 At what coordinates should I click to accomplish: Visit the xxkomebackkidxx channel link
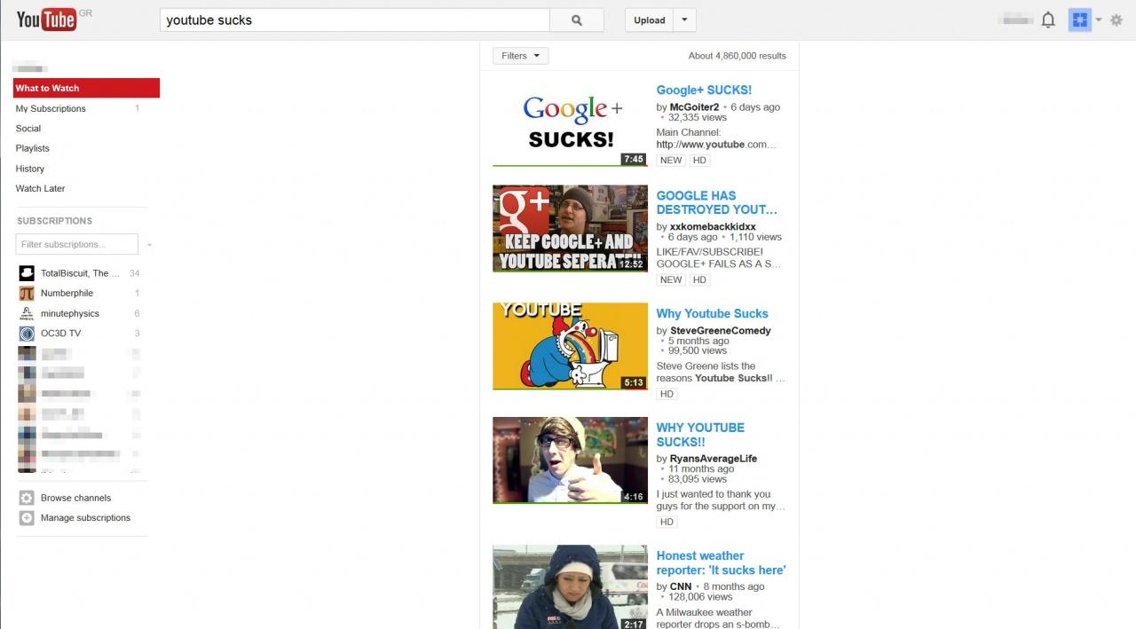[713, 226]
